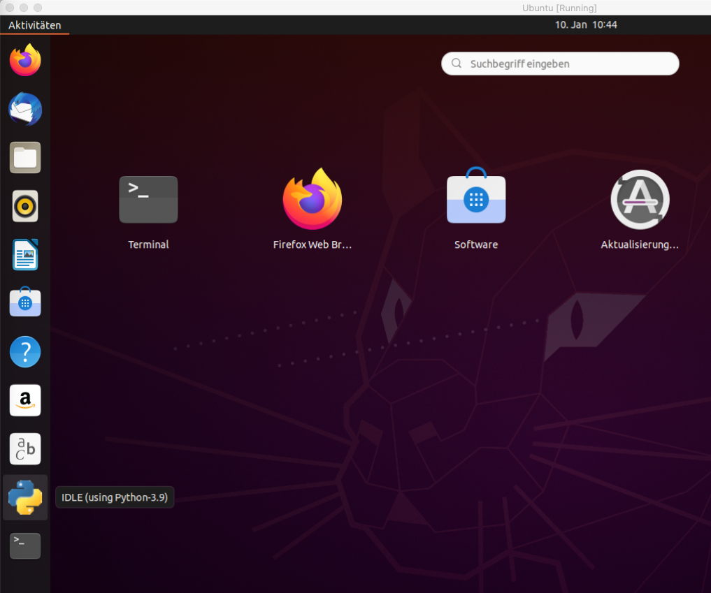Open the language/character tool (abc) in the dock

tap(25, 449)
